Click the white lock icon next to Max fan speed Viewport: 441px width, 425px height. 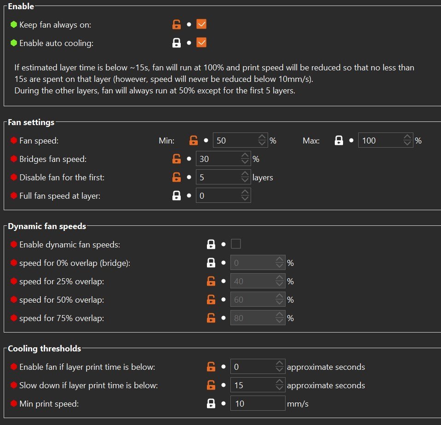pyautogui.click(x=338, y=140)
